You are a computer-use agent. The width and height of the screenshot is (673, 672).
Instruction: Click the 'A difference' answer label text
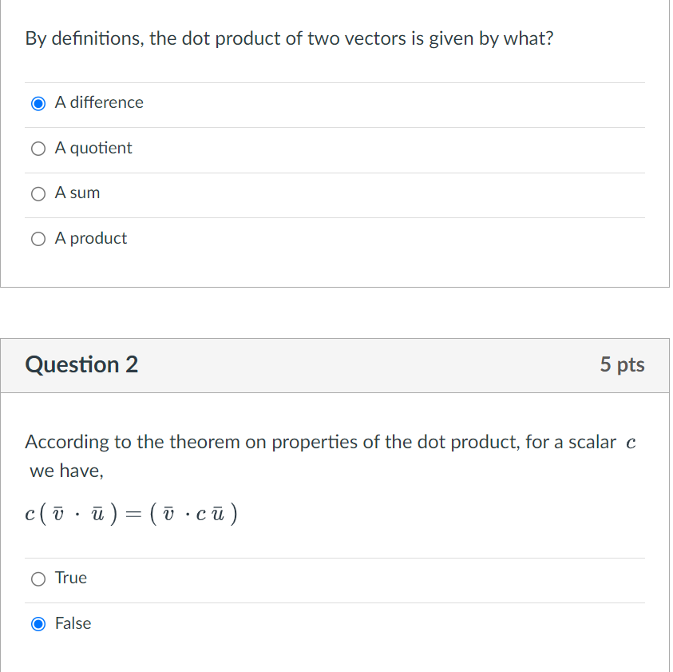(97, 102)
